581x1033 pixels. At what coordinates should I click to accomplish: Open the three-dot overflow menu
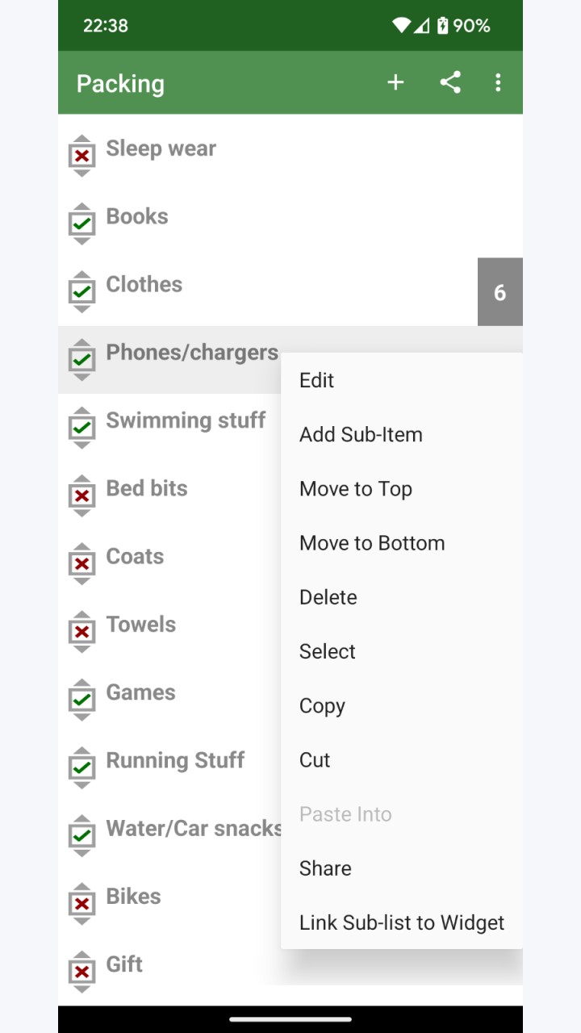pyautogui.click(x=498, y=82)
